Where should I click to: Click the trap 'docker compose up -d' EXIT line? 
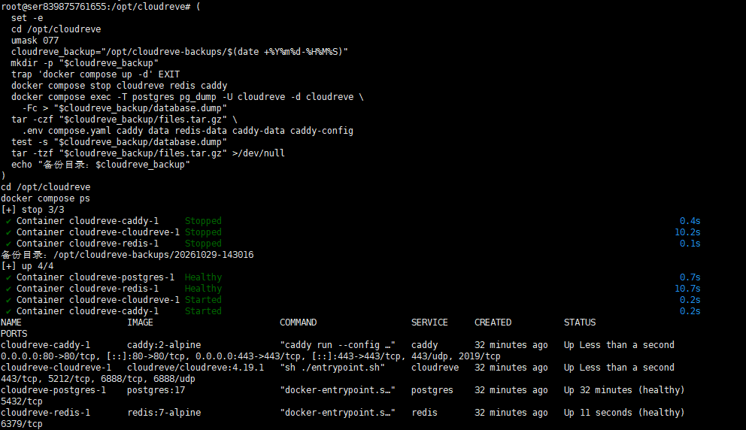pyautogui.click(x=96, y=74)
